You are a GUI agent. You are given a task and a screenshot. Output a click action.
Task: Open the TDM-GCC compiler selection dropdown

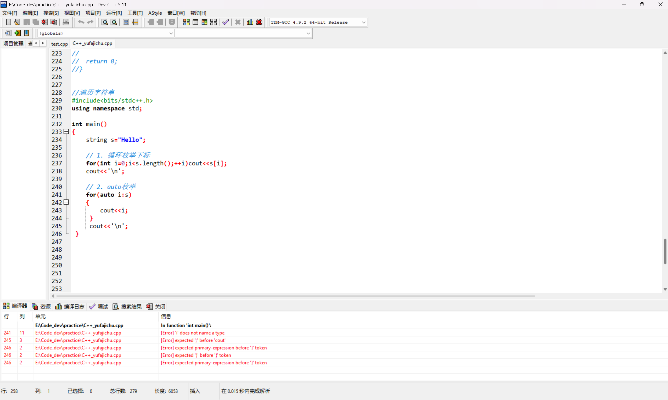click(x=363, y=22)
